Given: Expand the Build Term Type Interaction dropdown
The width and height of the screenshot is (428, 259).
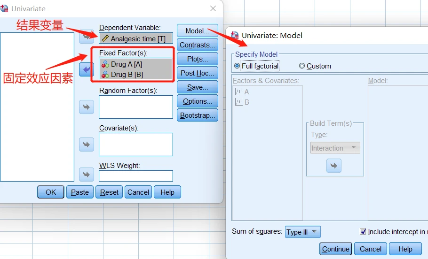Looking at the screenshot, I should pos(335,148).
